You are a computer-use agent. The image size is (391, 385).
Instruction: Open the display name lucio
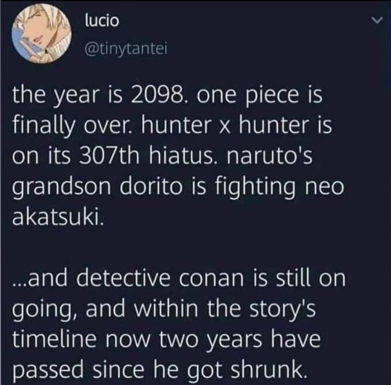pos(102,21)
